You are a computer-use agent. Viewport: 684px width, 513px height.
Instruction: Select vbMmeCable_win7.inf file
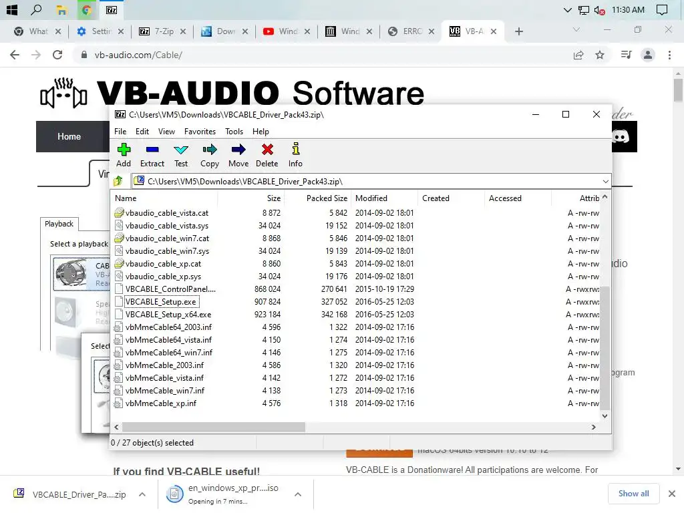(x=165, y=390)
